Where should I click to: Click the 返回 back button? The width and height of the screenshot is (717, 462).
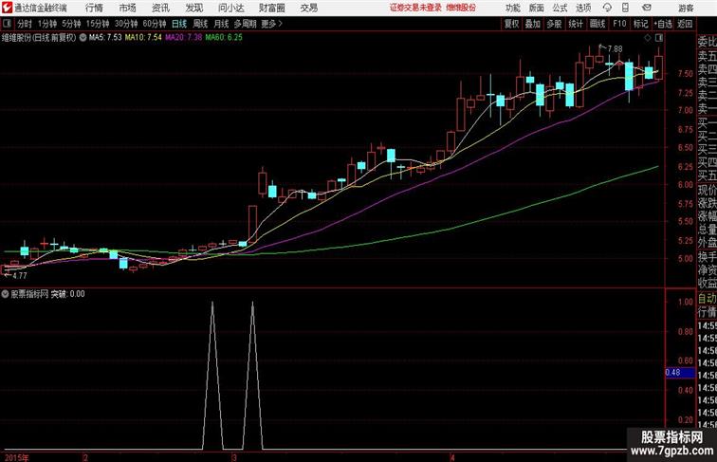point(685,24)
